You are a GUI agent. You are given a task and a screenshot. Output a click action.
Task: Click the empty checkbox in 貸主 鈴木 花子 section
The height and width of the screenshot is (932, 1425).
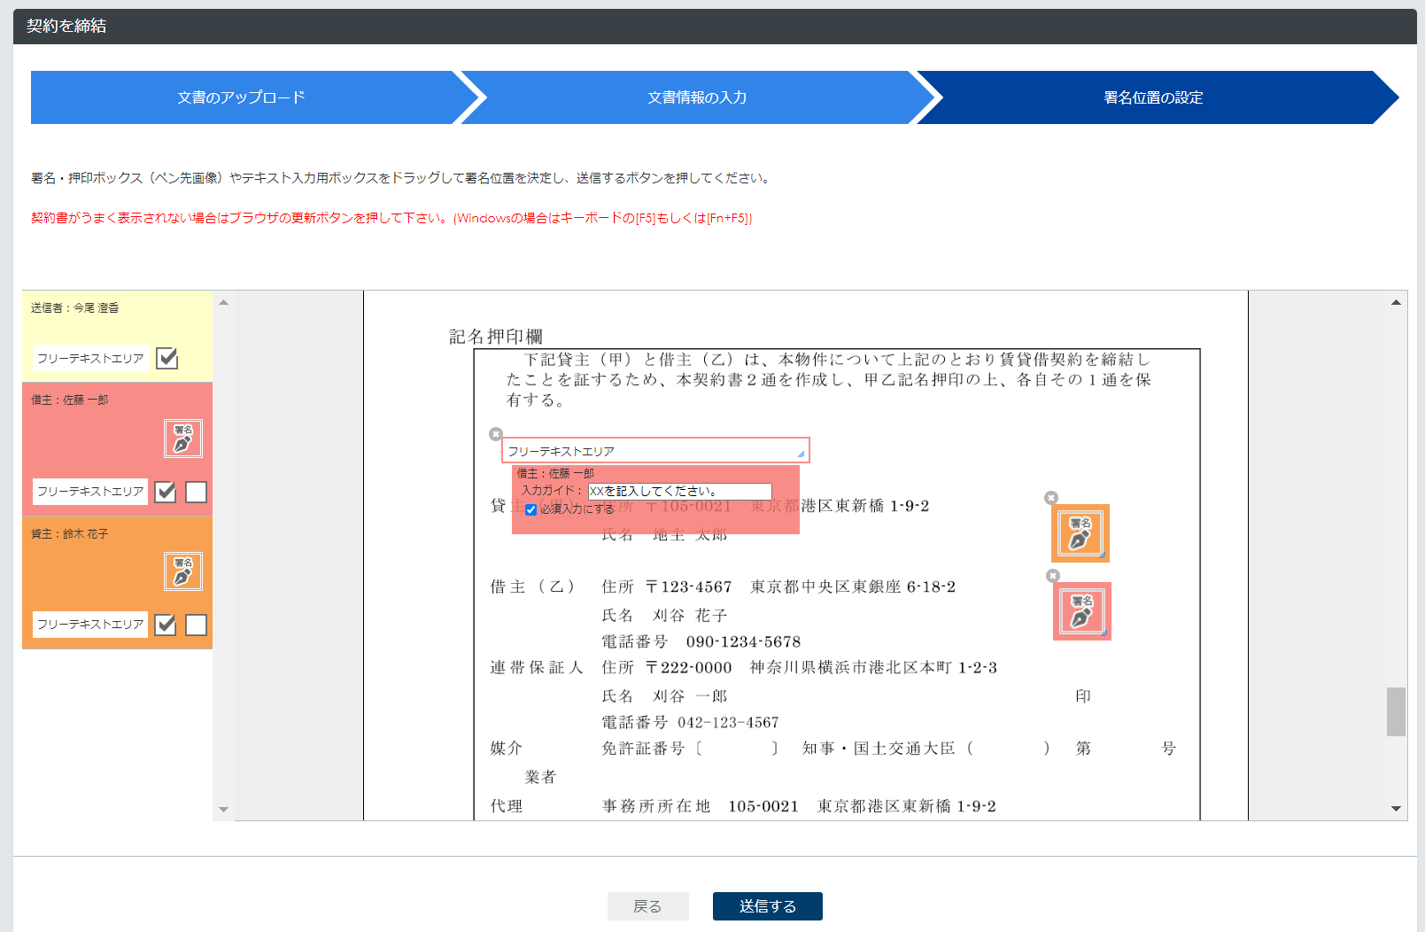pos(196,625)
